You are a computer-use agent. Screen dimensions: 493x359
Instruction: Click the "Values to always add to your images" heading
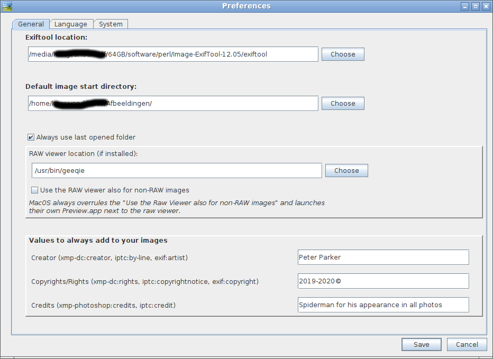pyautogui.click(x=98, y=241)
